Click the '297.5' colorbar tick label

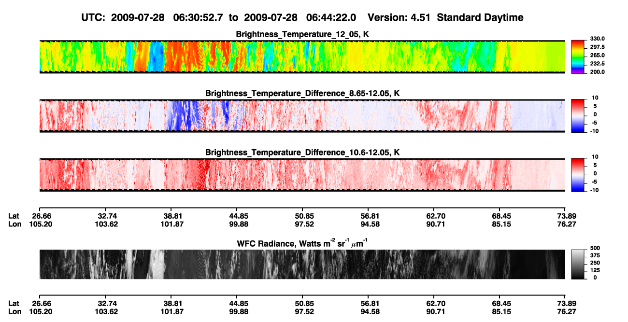598,47
